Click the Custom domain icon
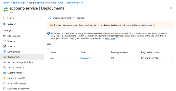The height and width of the screenshot is (91, 176). [x=5, y=73]
